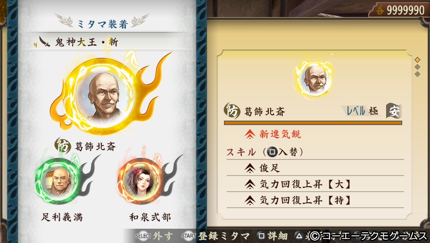This screenshot has height=243, width=430.
Task: Select the top orange page indicator diamond
Action: pos(417,59)
